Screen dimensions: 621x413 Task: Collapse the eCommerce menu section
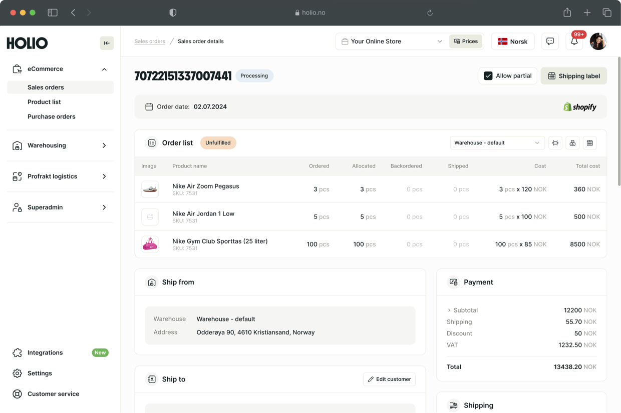[104, 69]
